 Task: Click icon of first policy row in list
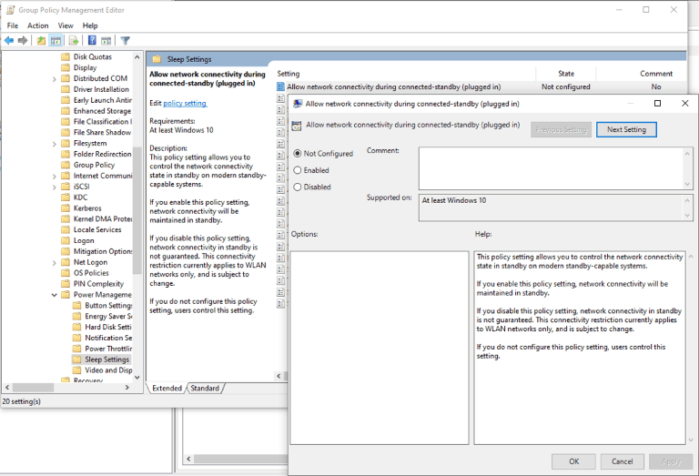pyautogui.click(x=281, y=86)
